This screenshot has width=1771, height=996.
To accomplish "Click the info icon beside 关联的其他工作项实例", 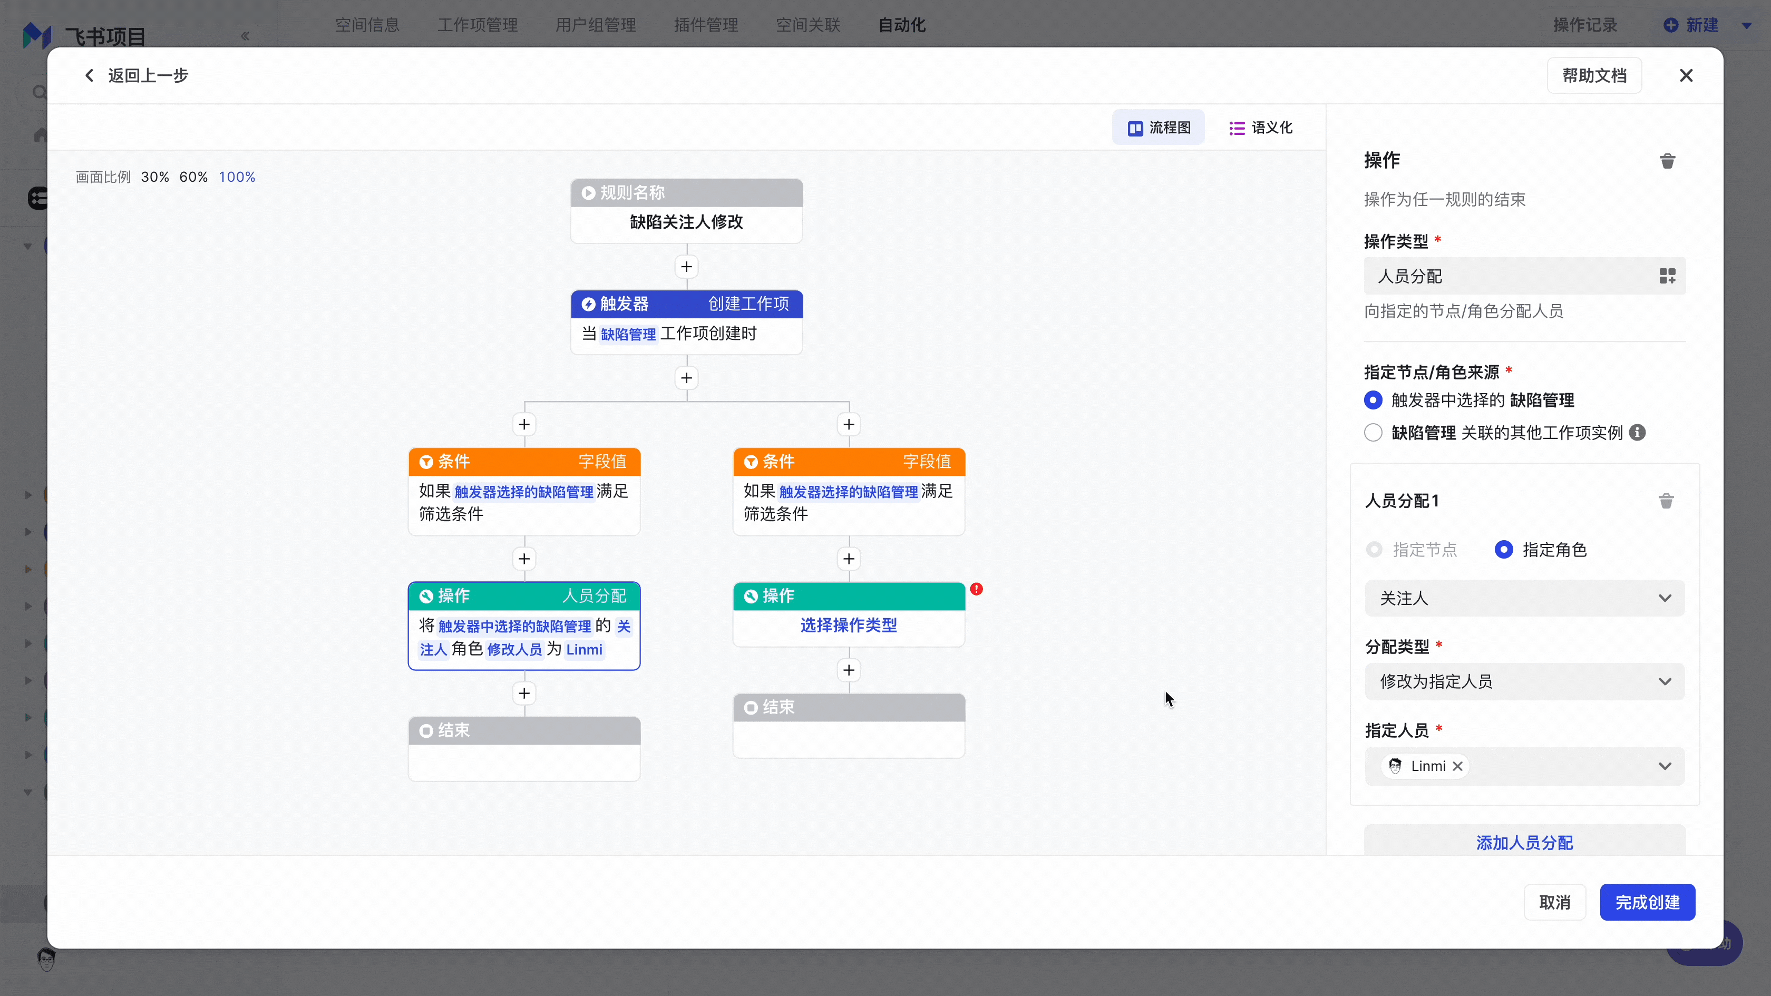I will coord(1638,432).
